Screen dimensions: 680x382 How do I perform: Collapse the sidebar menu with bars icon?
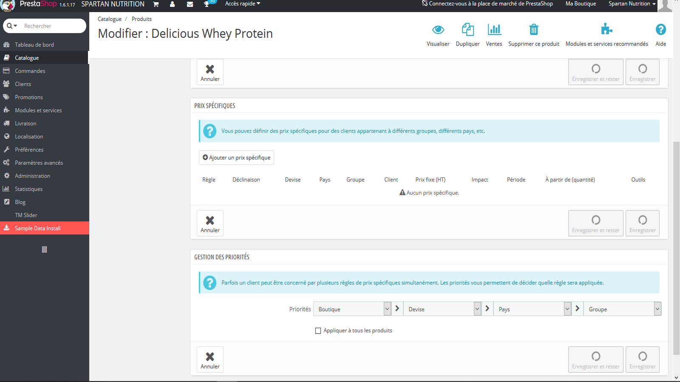(44, 250)
